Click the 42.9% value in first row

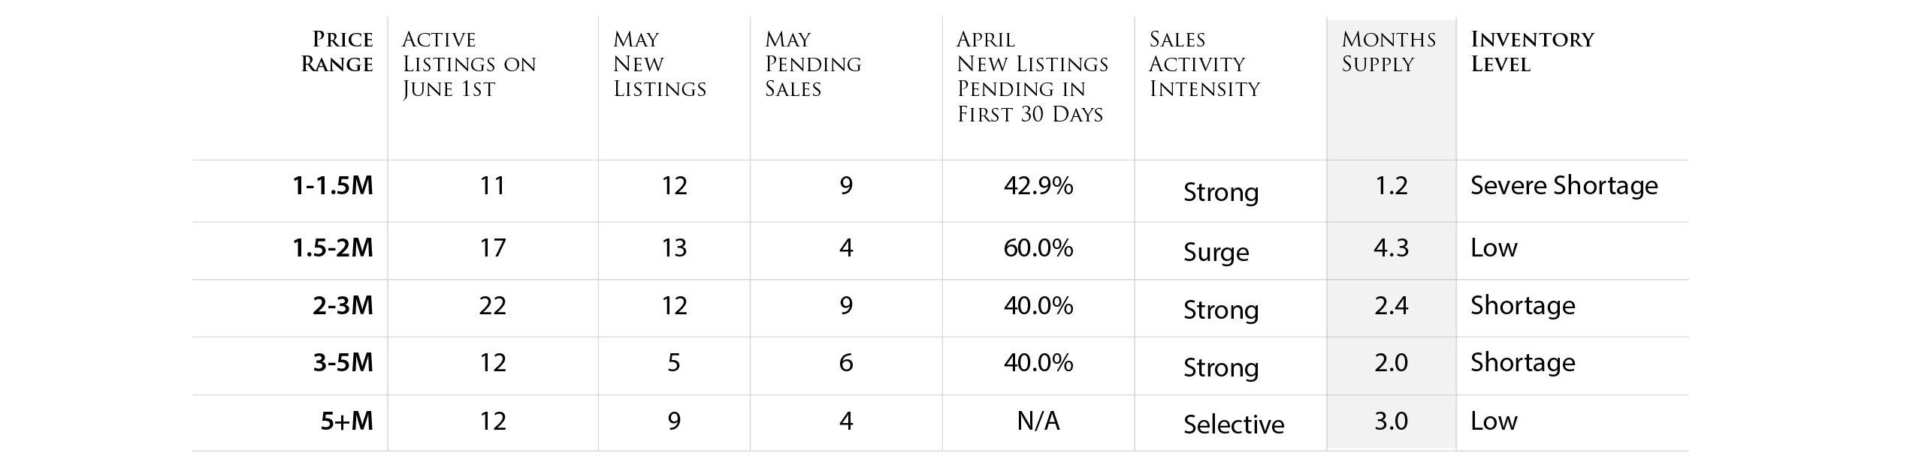(1038, 185)
